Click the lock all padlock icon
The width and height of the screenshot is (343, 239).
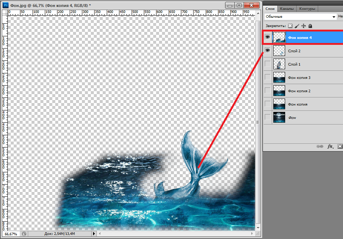pyautogui.click(x=310, y=26)
